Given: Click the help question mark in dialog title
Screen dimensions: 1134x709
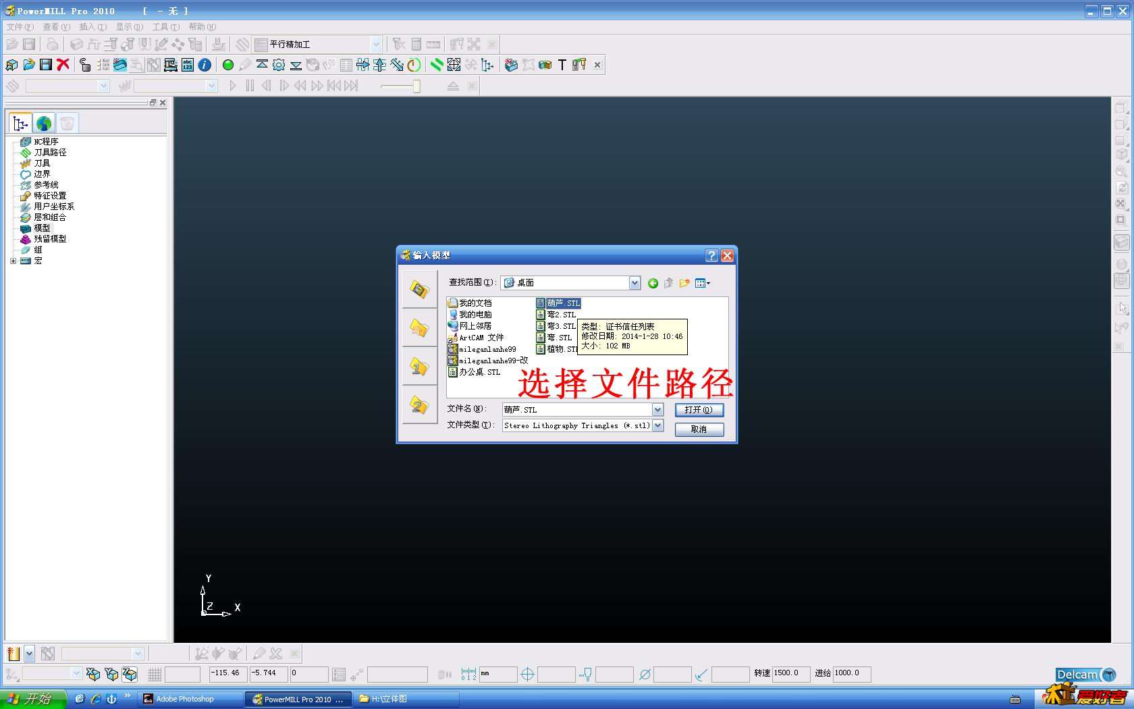Looking at the screenshot, I should [x=711, y=255].
